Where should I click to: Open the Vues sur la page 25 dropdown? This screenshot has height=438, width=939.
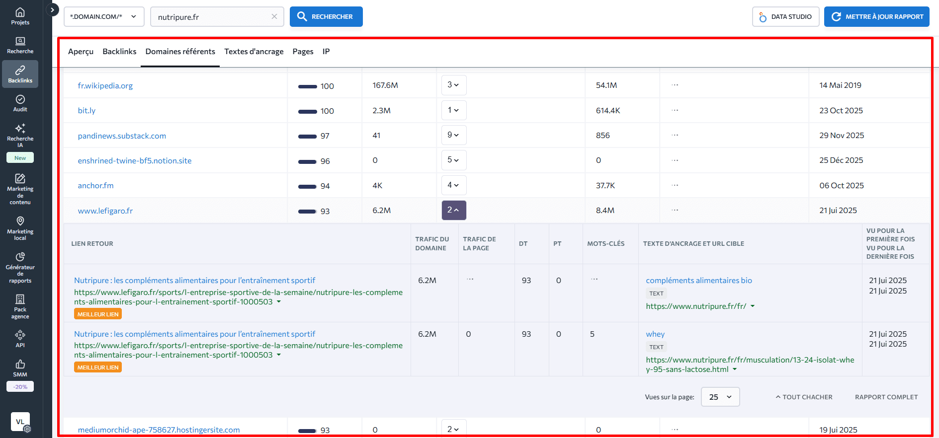point(720,397)
